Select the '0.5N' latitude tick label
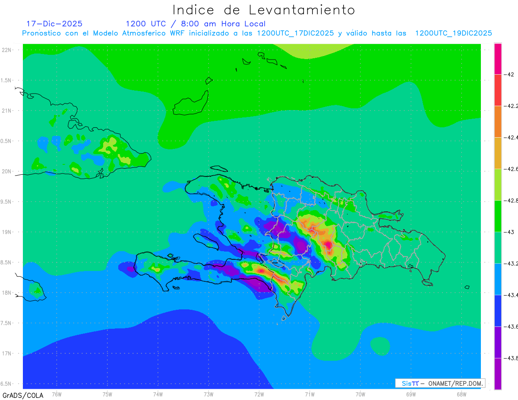Screen dimensions: 518x400 click(x=6, y=141)
